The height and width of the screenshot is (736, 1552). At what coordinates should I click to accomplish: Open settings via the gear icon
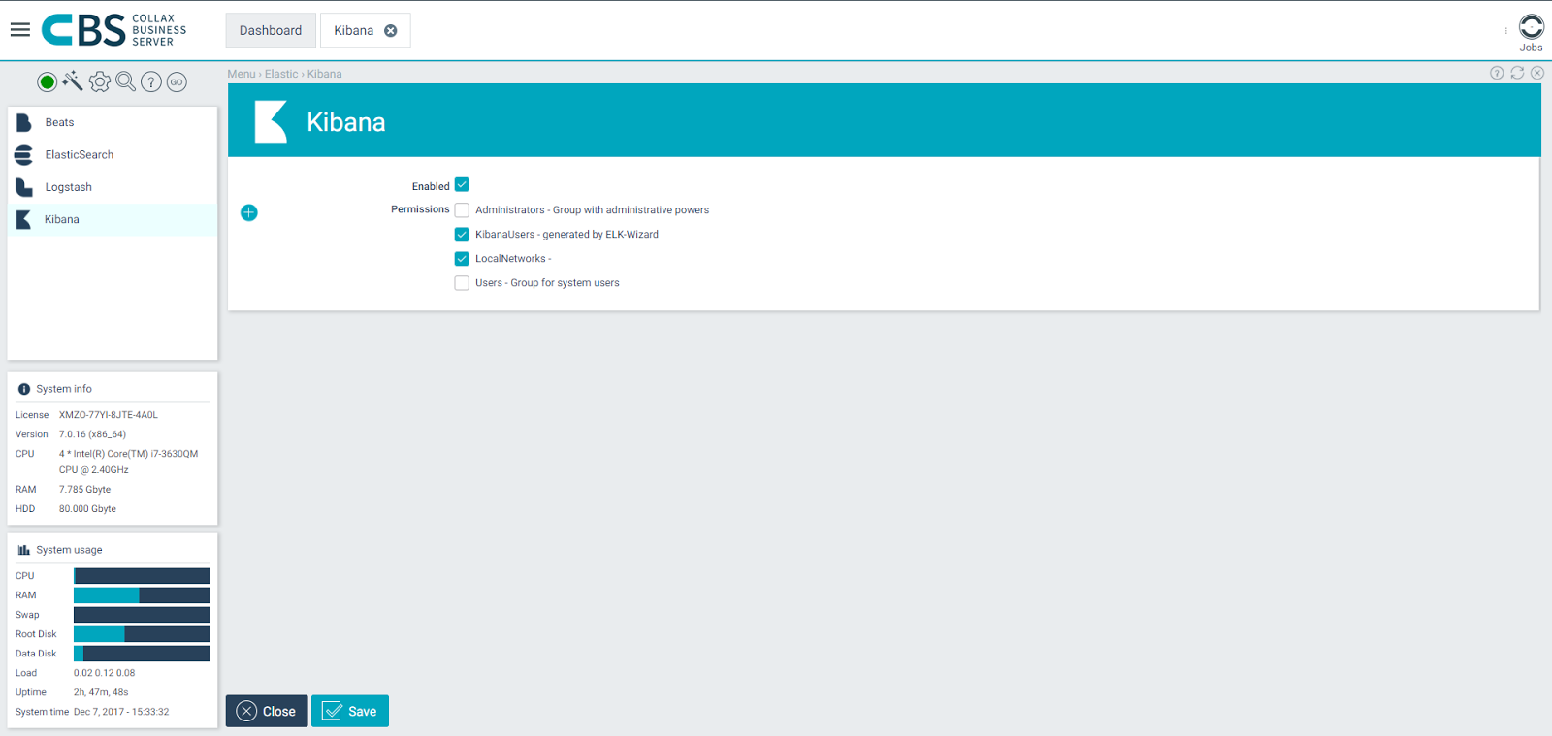[x=100, y=82]
